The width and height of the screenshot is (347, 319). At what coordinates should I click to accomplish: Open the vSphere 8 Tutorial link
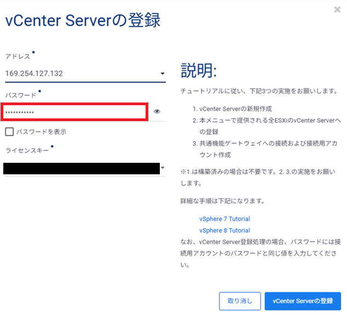[224, 231]
